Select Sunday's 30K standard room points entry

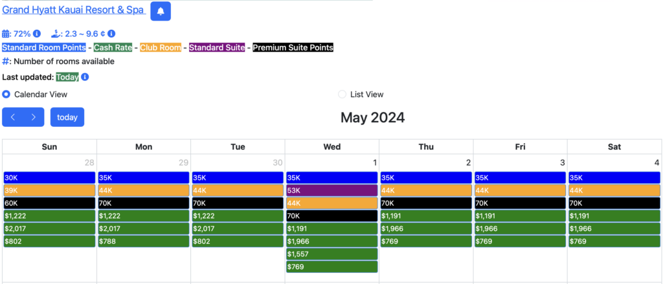coord(49,177)
